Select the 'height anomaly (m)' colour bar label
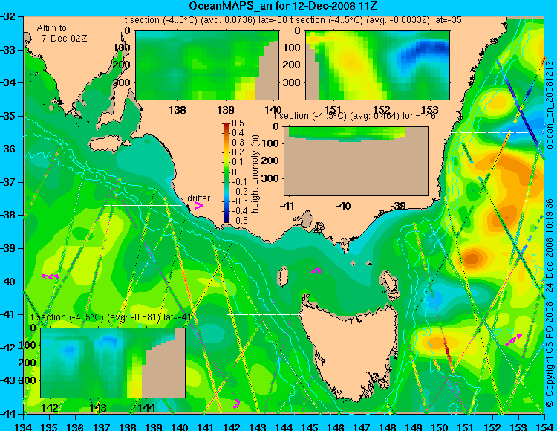The height and width of the screenshot is (431, 557). coord(254,174)
